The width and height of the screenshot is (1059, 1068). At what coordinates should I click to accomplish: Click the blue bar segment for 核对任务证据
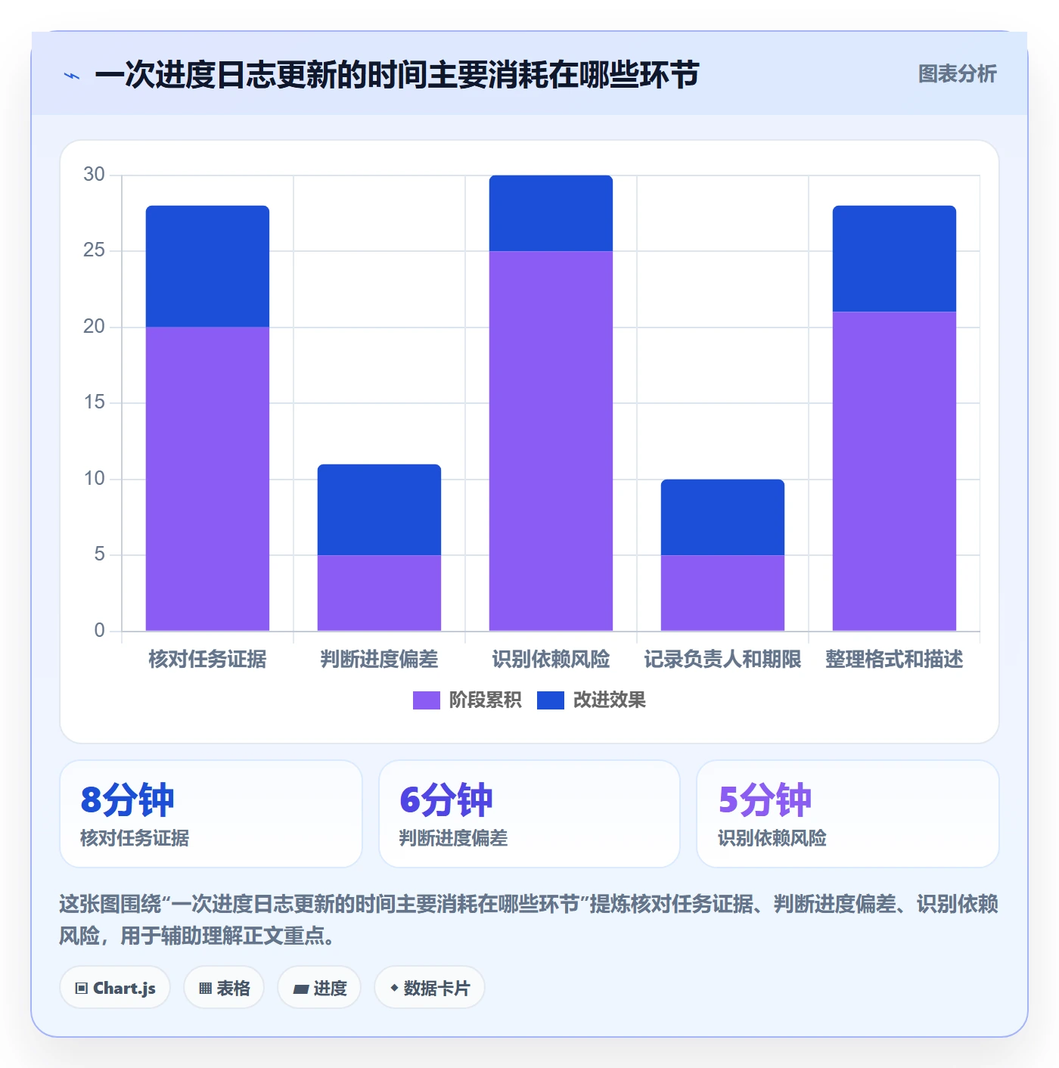coord(207,266)
